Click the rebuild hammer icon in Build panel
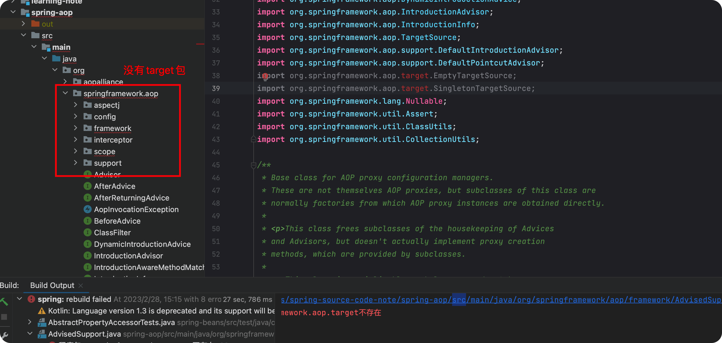The height and width of the screenshot is (343, 722). 4,302
